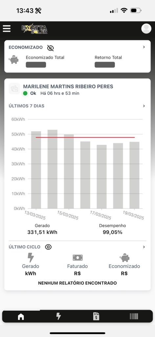Expand the Últimos 7 Dias chevron
Viewport: 155px width, 337px height.
coord(144,106)
